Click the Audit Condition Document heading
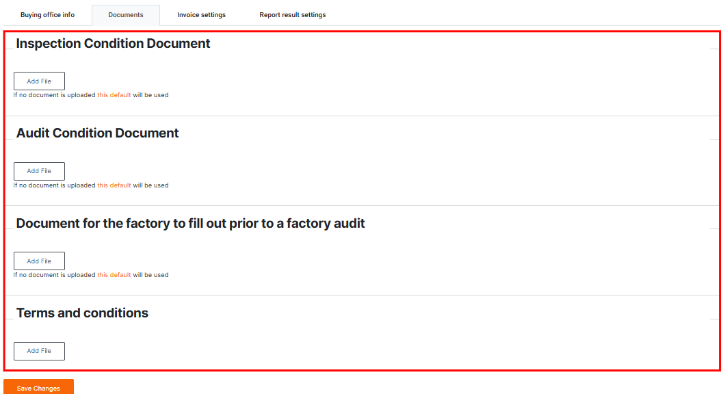The height and width of the screenshot is (394, 725). tap(97, 133)
